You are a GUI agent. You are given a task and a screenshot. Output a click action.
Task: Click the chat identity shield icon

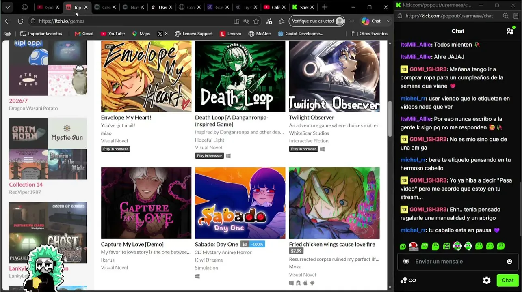[406, 262]
